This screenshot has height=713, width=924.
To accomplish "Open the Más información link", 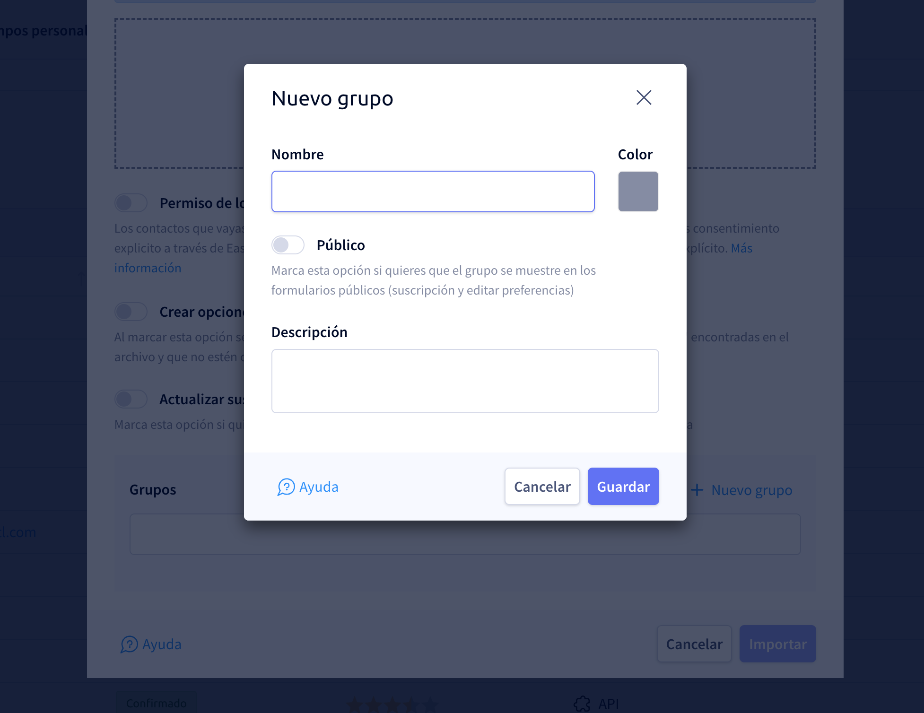I will pyautogui.click(x=148, y=268).
